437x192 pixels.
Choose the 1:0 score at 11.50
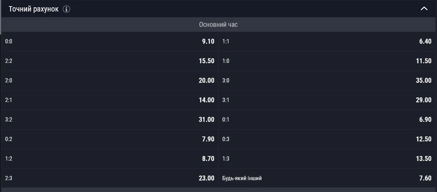pos(327,61)
